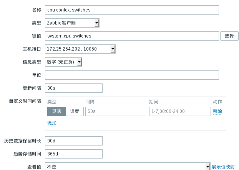This screenshot has width=239, height=170.
Task: Open the 展示值映射 link
Action: 223,167
